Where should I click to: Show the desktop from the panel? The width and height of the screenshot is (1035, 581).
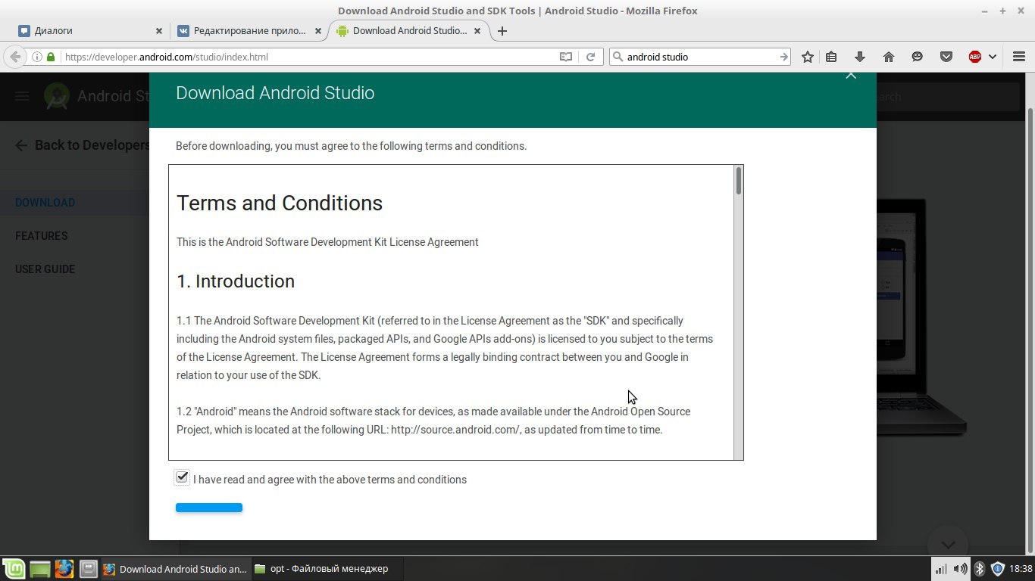39,569
